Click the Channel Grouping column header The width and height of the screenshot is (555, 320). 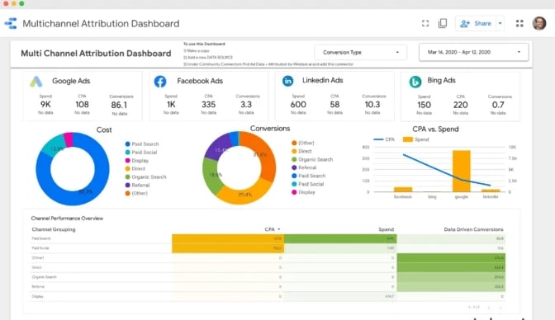coord(54,229)
